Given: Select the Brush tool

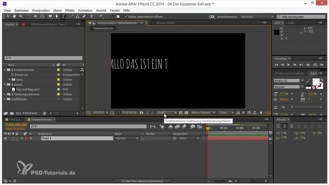Looking at the screenshot, I should click(x=72, y=16).
